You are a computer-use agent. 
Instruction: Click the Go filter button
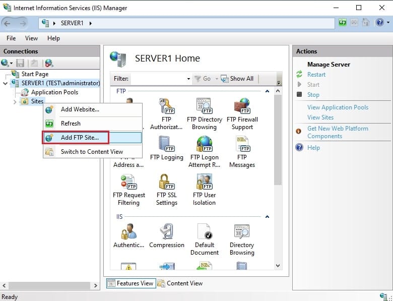click(203, 79)
